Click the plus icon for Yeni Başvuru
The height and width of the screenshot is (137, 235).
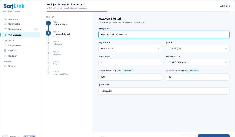pyautogui.click(x=5, y=35)
